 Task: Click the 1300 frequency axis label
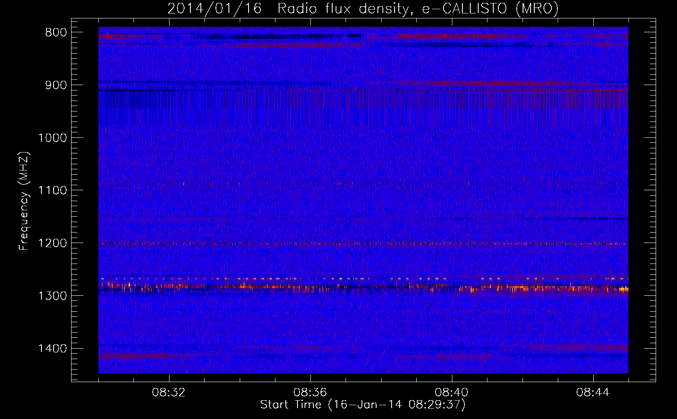point(52,296)
